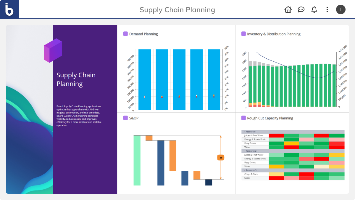The height and width of the screenshot is (200, 355).
Task: Open Inventory & Distribution Planning
Action: click(274, 34)
